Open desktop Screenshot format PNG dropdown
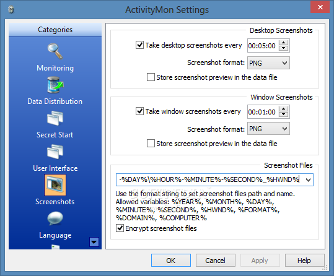This screenshot has height=276, width=334. (x=268, y=63)
